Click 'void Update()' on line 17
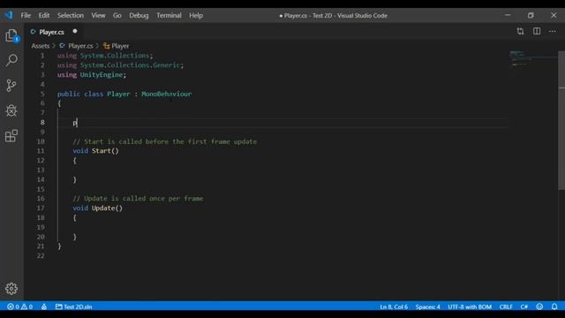The width and height of the screenshot is (565, 318). pos(98,208)
